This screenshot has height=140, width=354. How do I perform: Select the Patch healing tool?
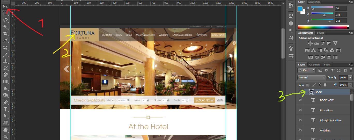pos(5,48)
